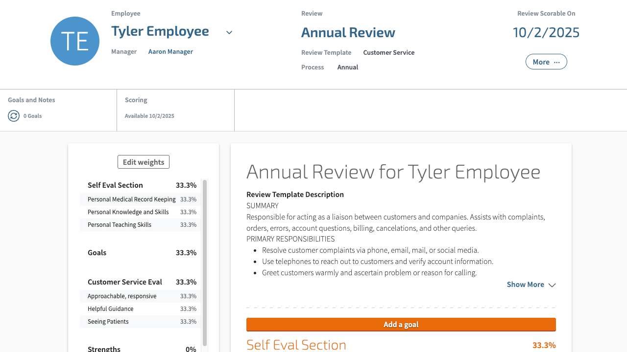Select Personal Knowledge and Skills row
The height and width of the screenshot is (352, 627).
141,212
